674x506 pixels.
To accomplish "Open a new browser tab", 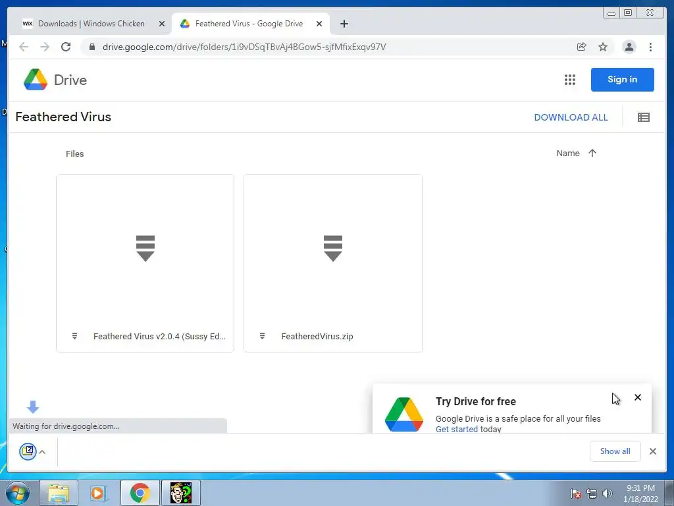I will tap(344, 24).
